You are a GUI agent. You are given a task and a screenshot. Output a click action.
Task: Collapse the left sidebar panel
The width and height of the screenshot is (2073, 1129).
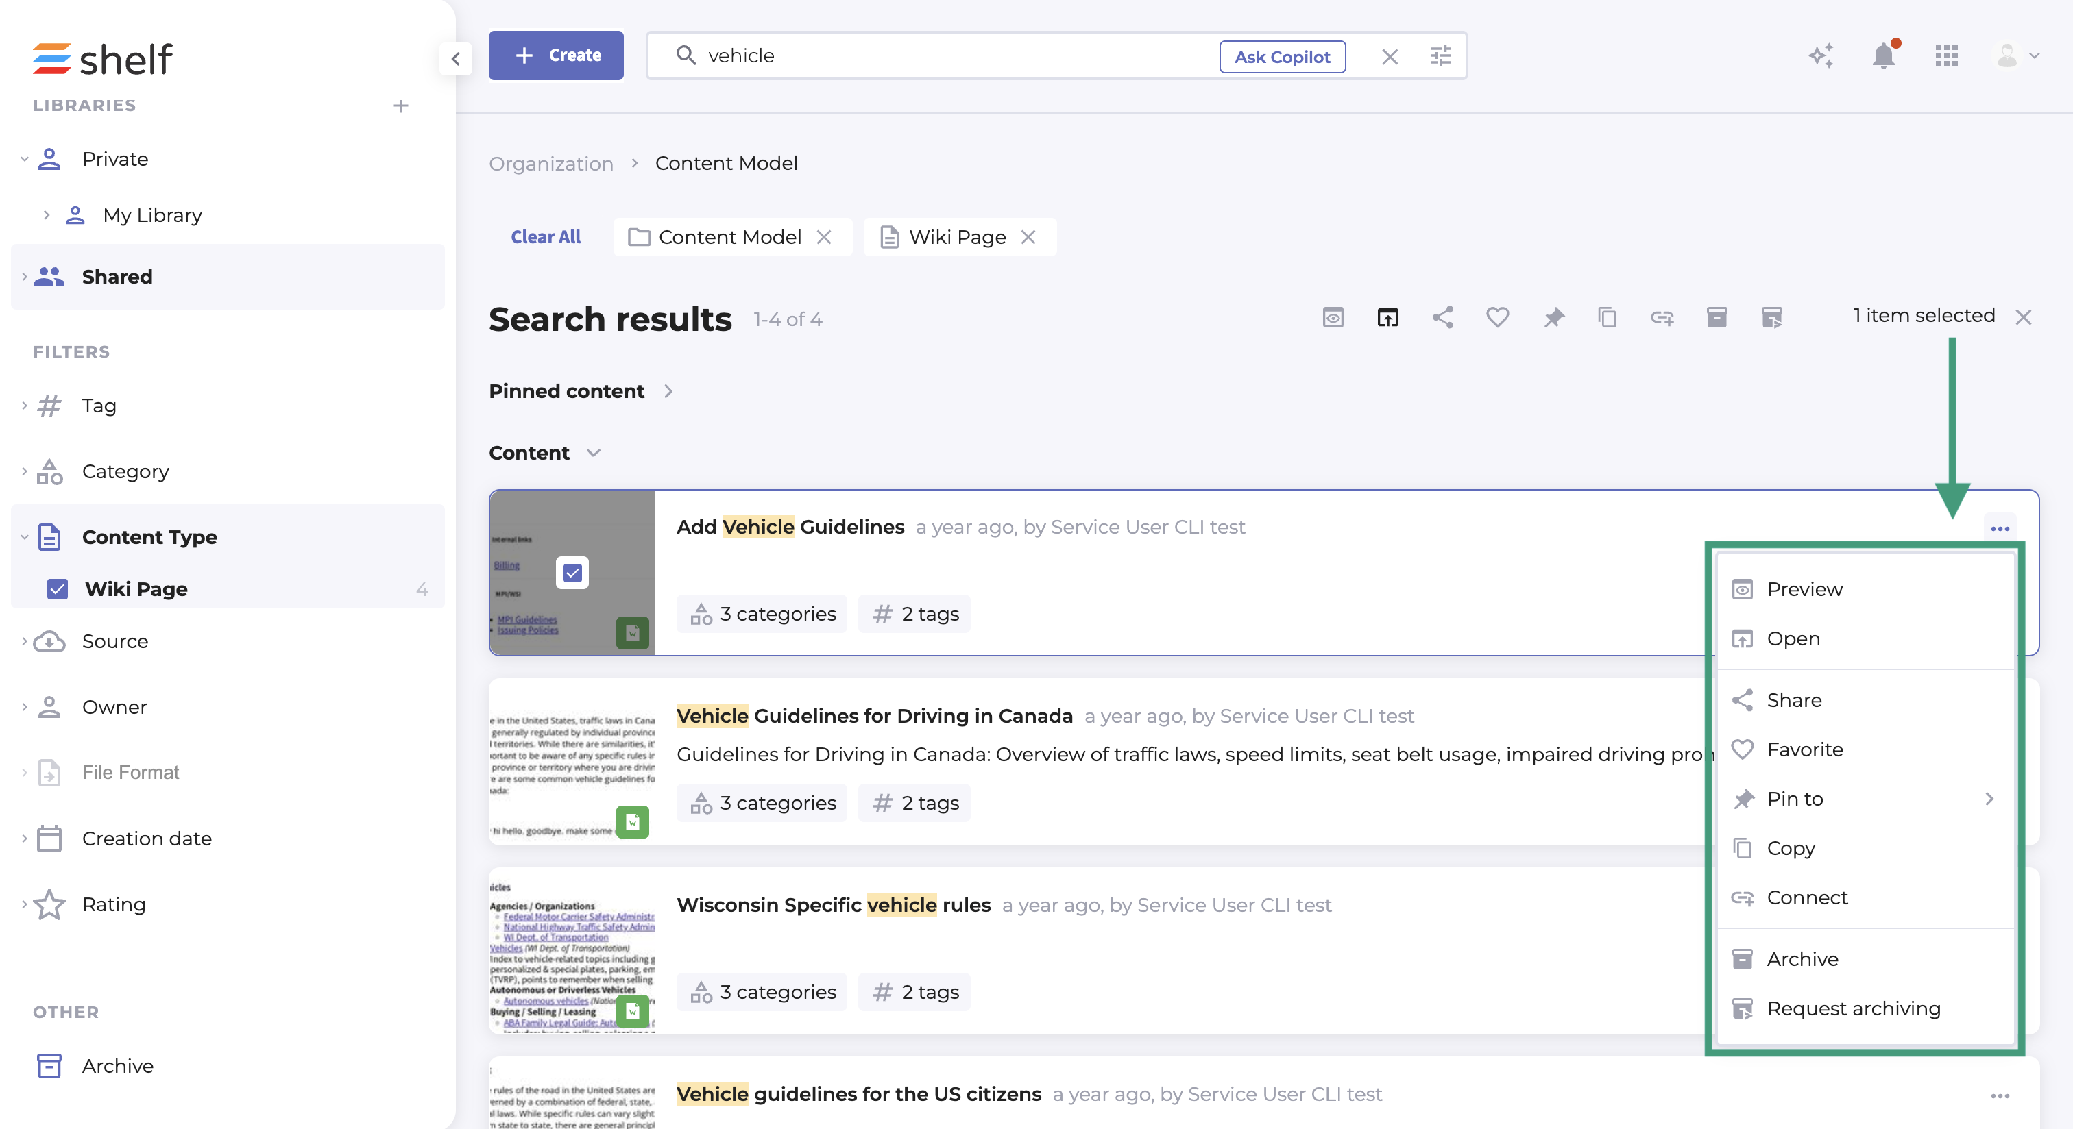pos(455,58)
